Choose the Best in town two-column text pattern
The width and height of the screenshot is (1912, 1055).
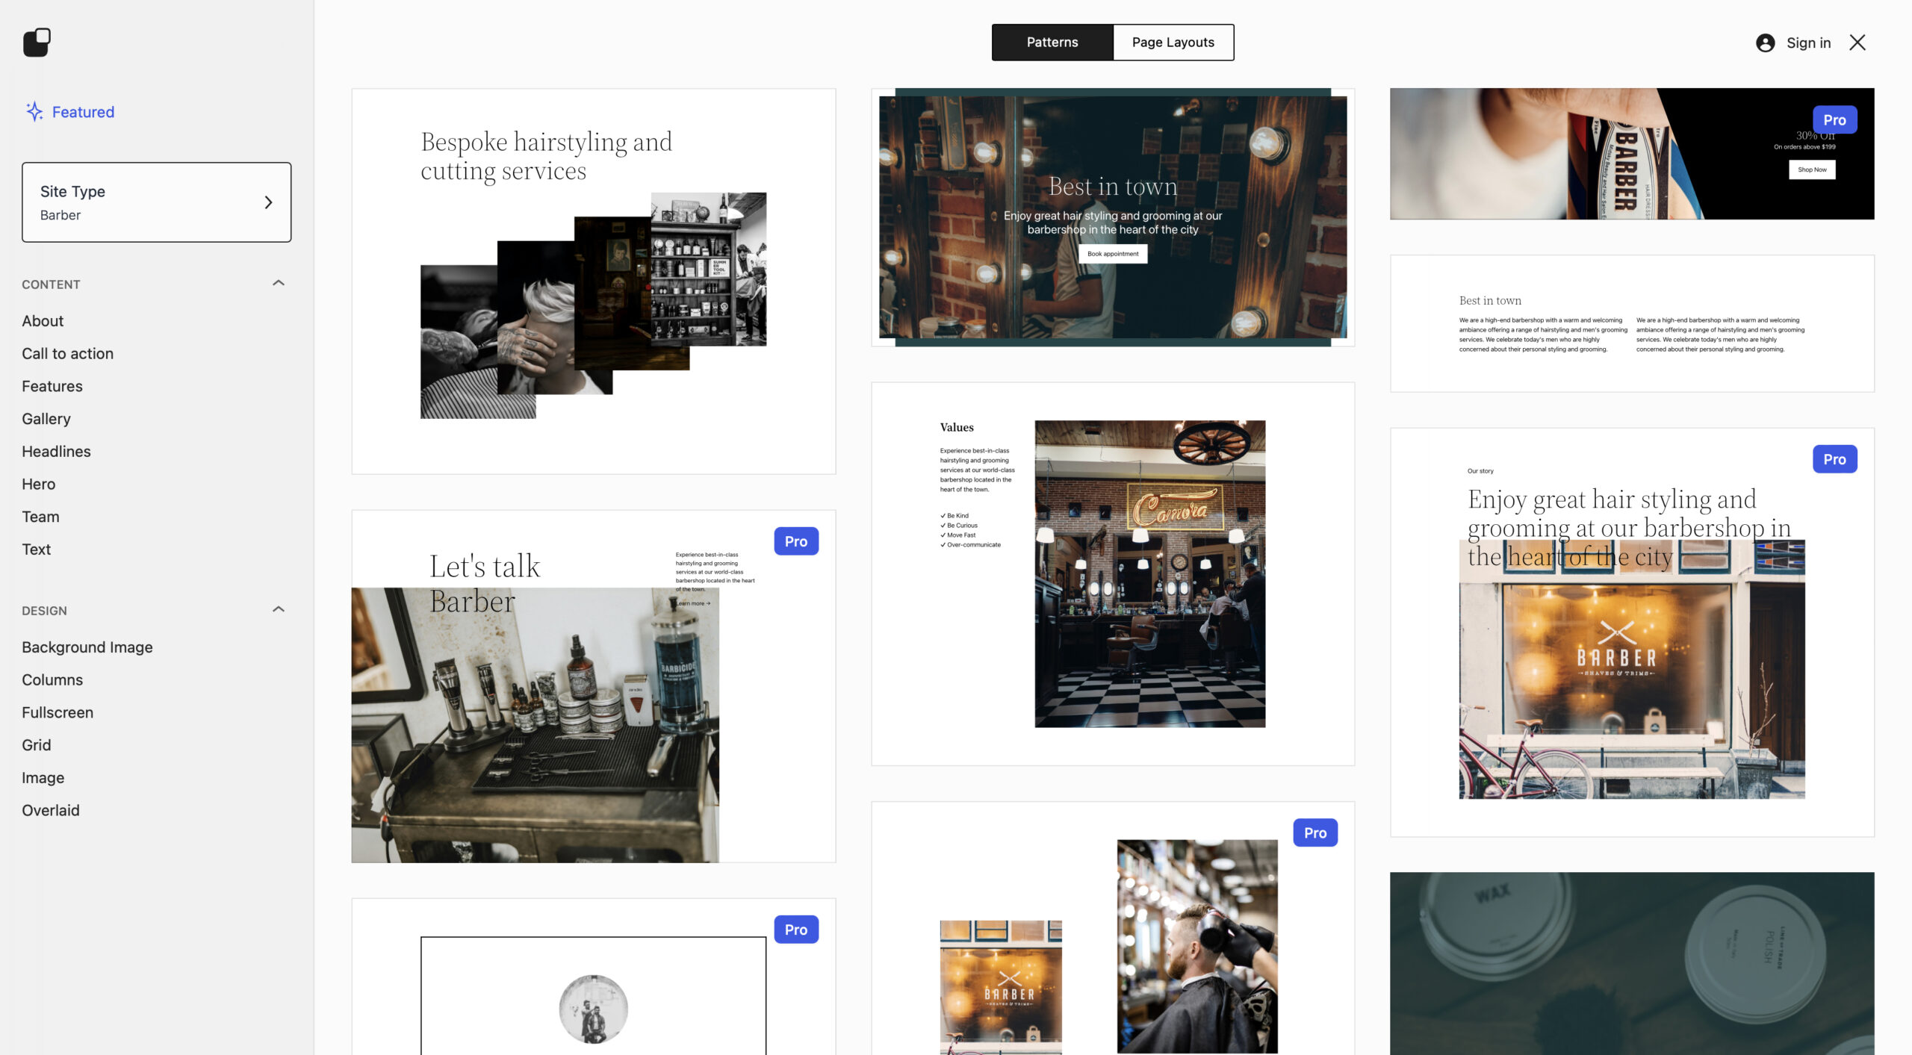pyautogui.click(x=1632, y=323)
